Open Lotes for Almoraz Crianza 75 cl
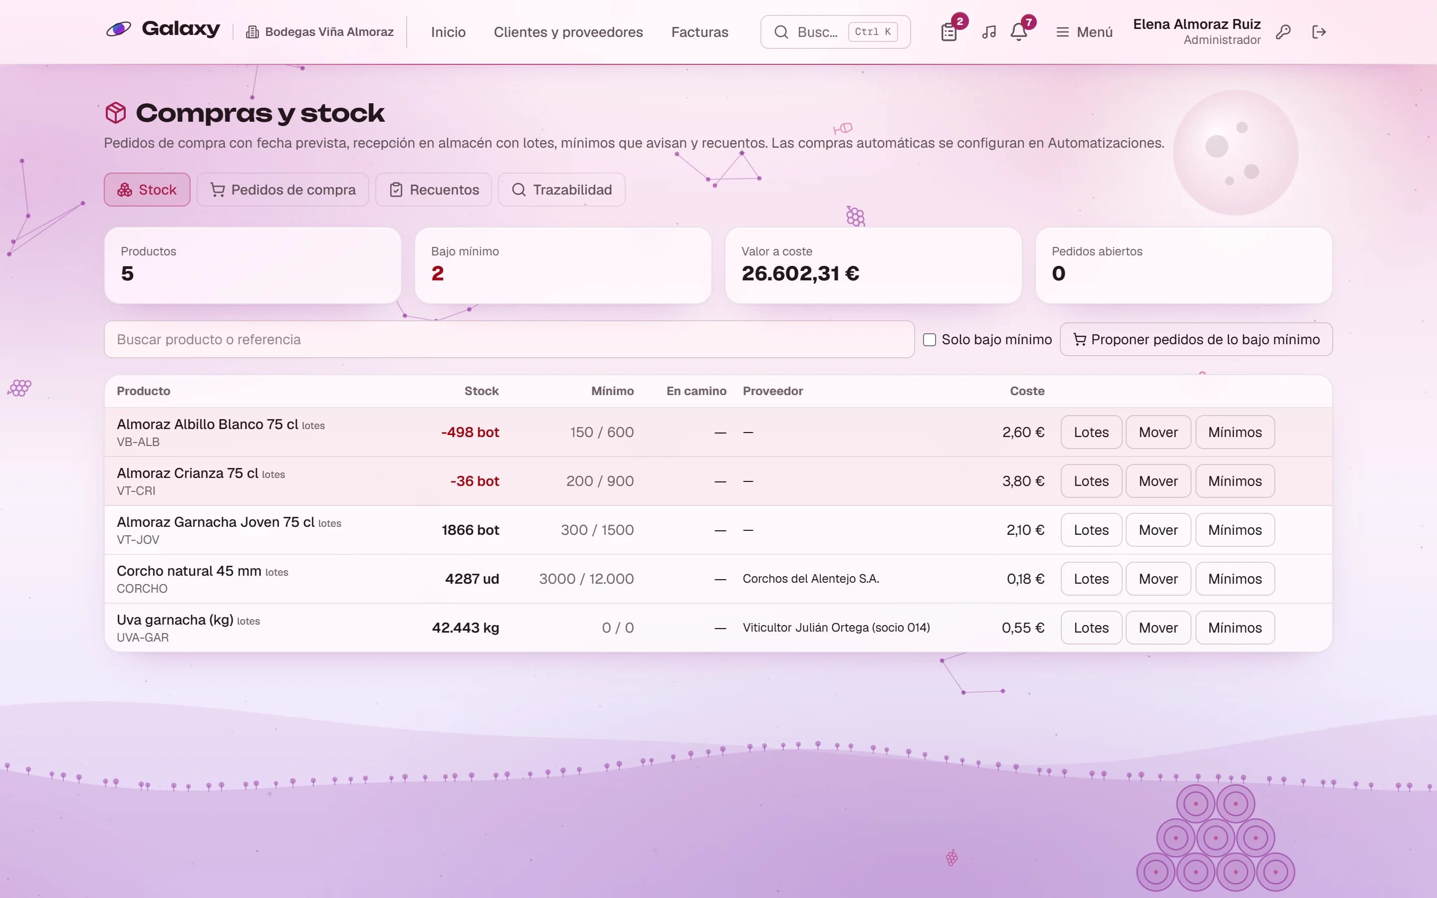 pos(1091,481)
